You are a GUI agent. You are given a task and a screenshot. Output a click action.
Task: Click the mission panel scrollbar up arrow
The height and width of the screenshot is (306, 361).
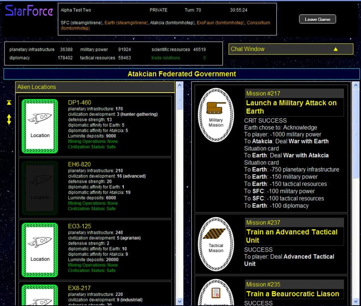[356, 85]
